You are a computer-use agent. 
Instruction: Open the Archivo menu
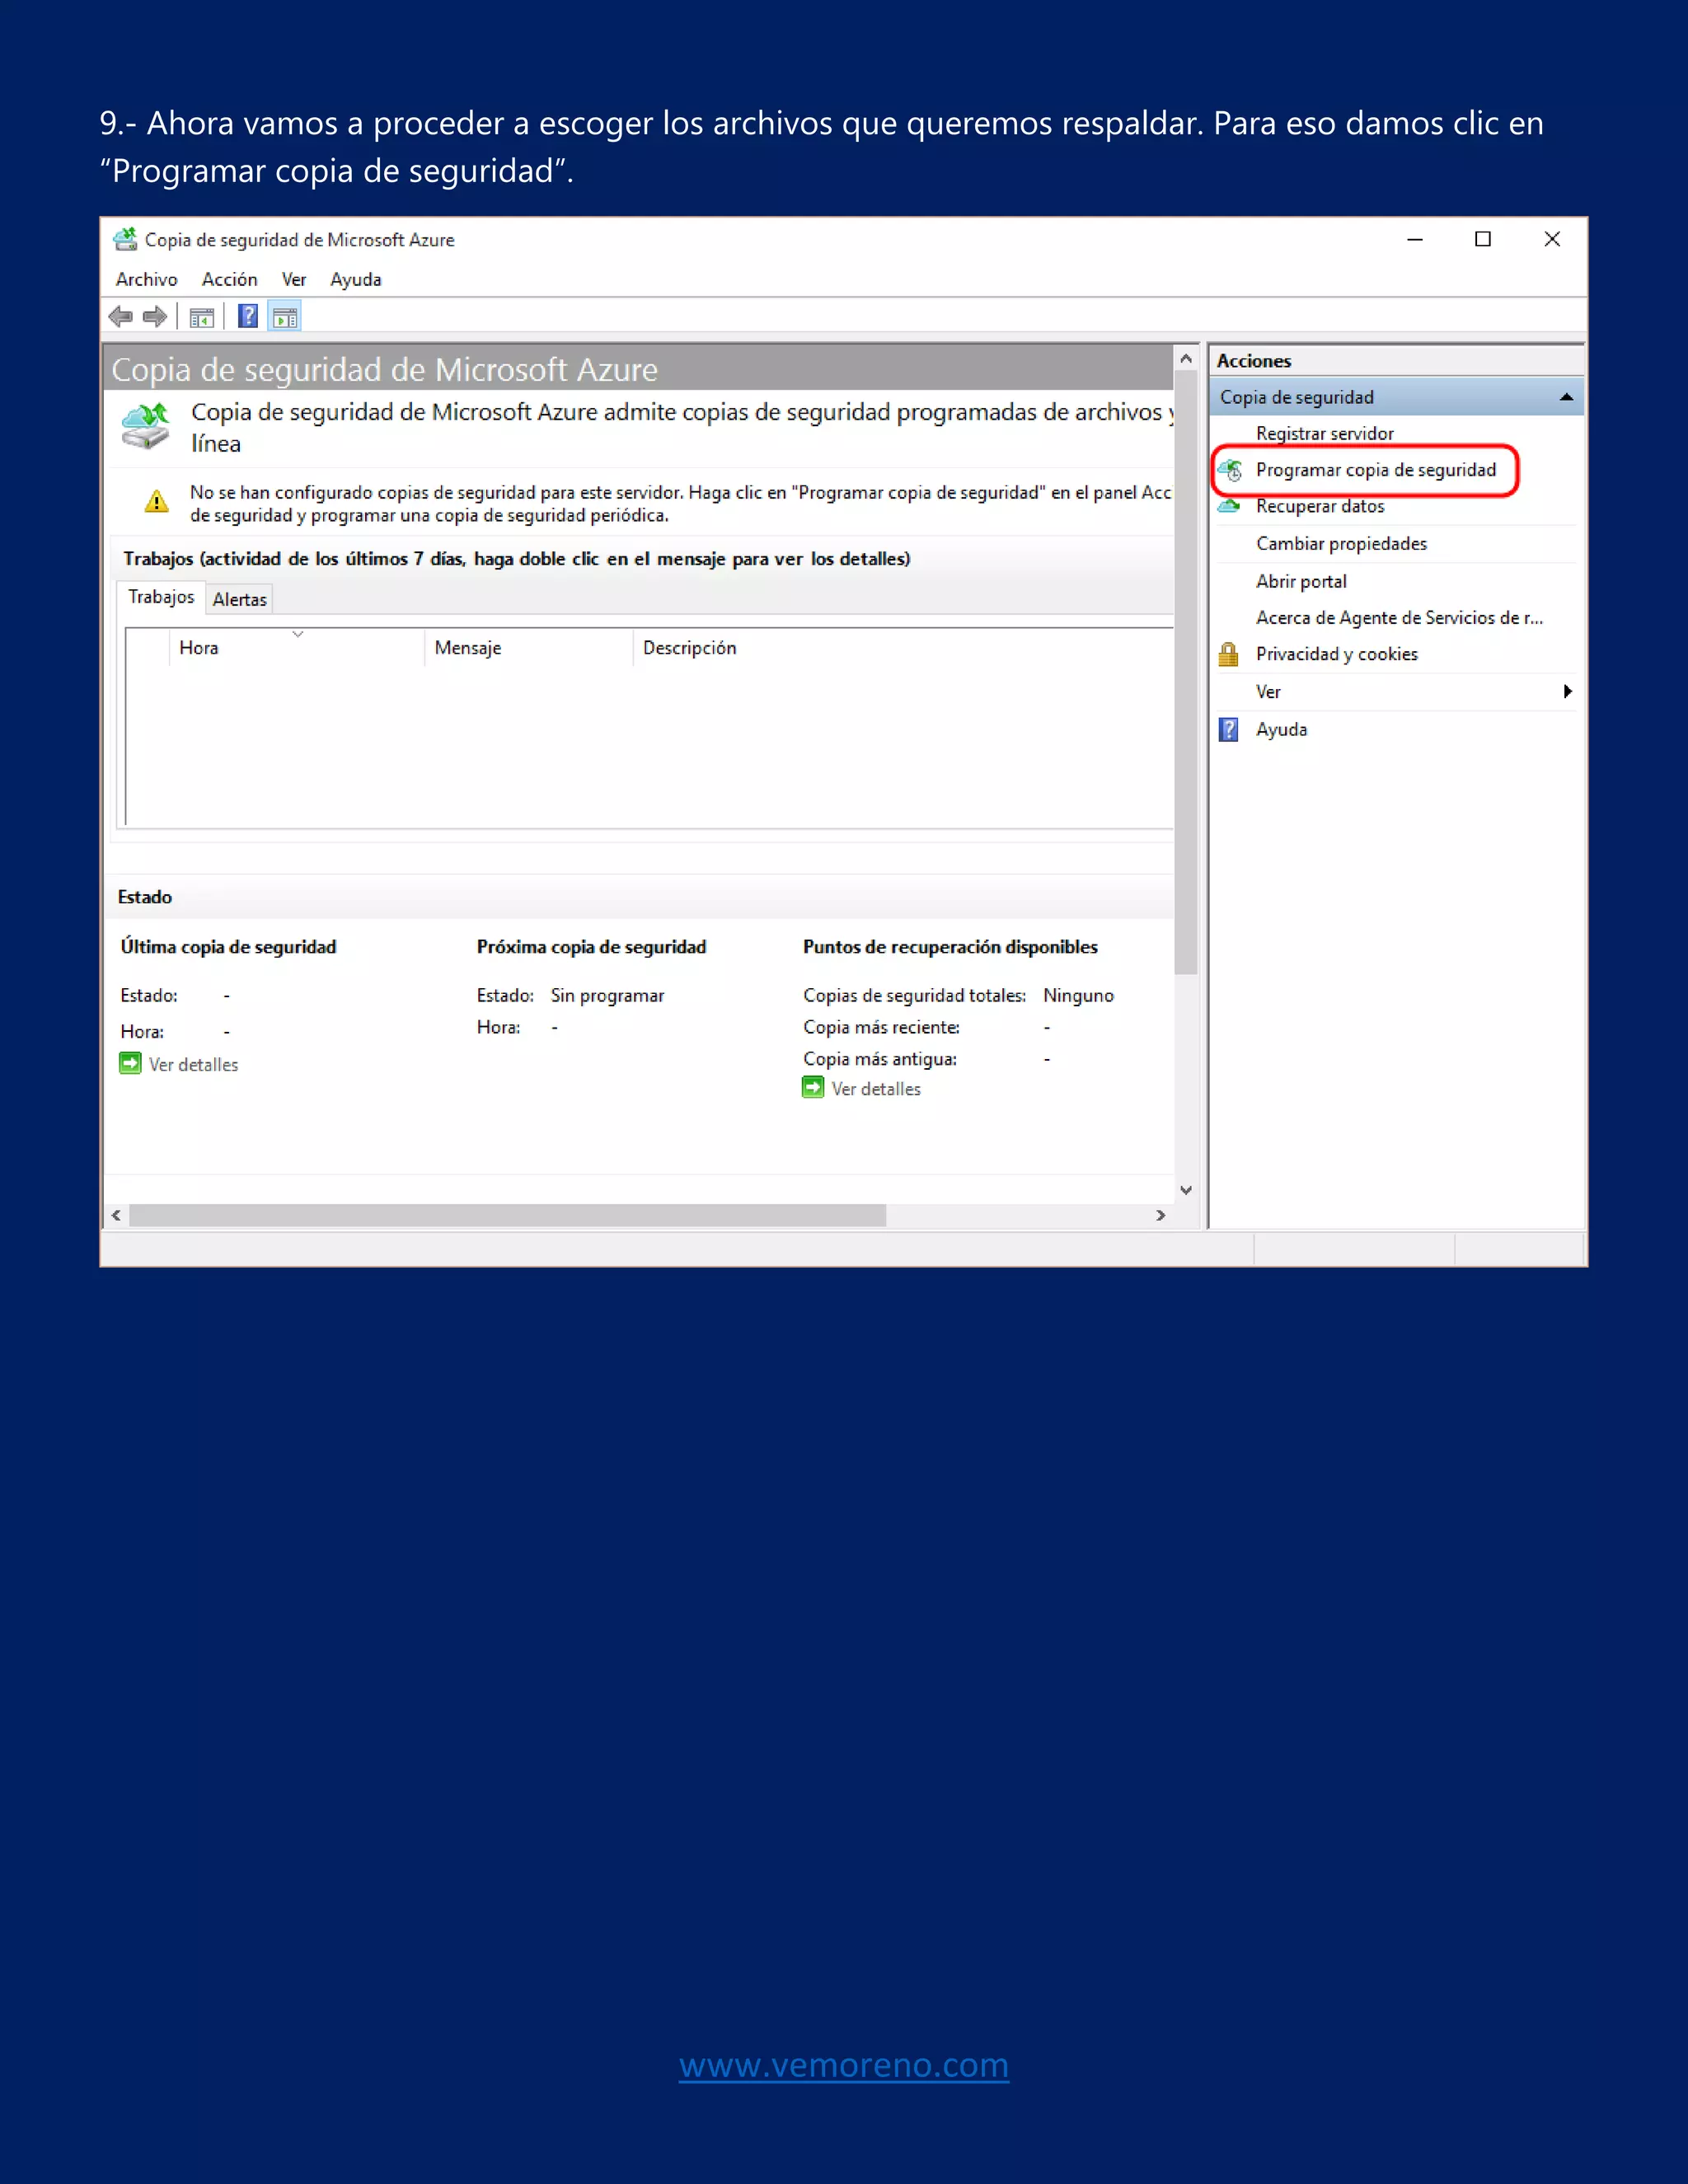coord(146,280)
